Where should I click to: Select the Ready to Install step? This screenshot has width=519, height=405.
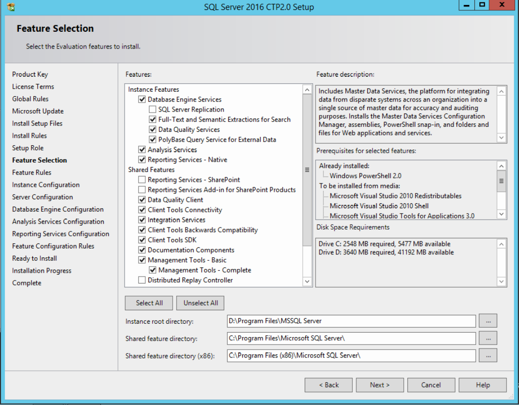pyautogui.click(x=34, y=258)
